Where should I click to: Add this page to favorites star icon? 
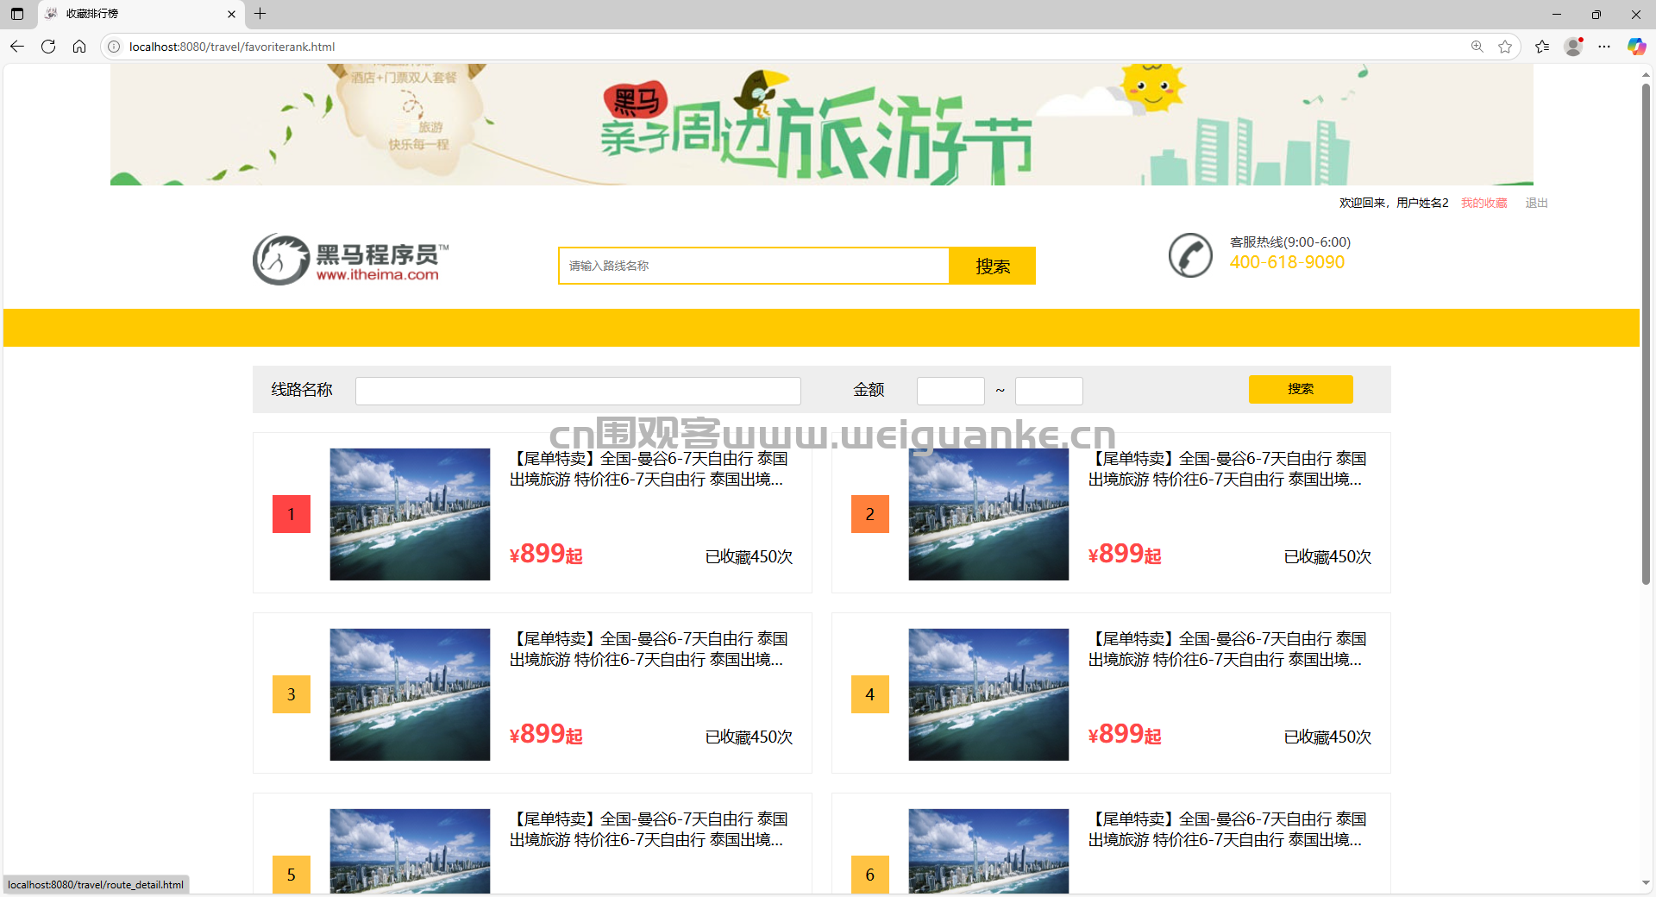(x=1505, y=47)
